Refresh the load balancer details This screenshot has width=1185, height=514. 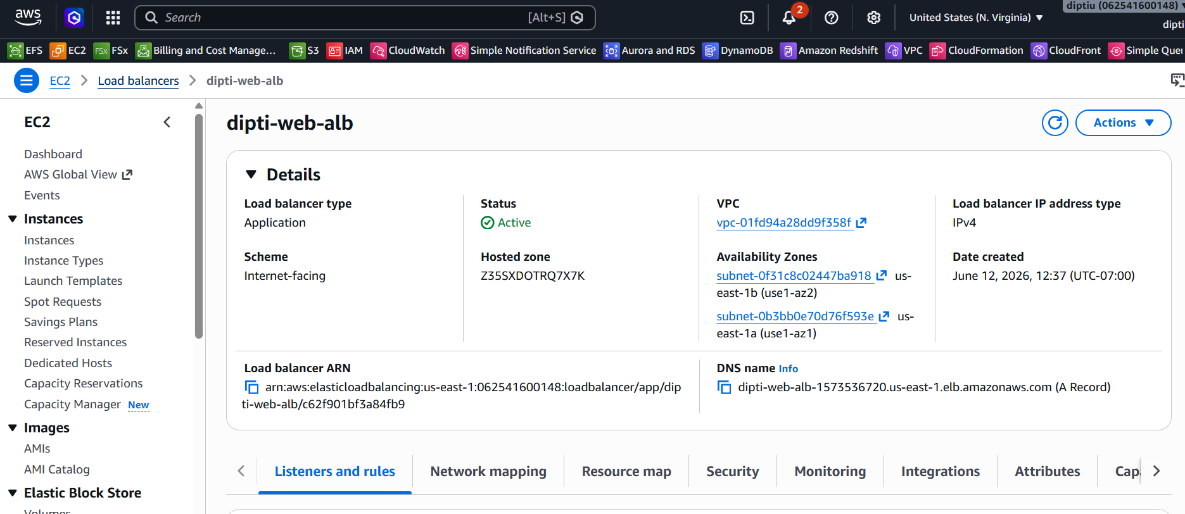coord(1055,123)
